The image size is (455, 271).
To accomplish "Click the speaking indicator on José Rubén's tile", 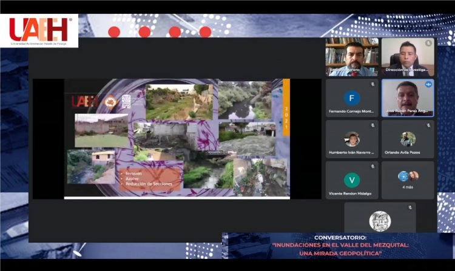I will (428, 84).
